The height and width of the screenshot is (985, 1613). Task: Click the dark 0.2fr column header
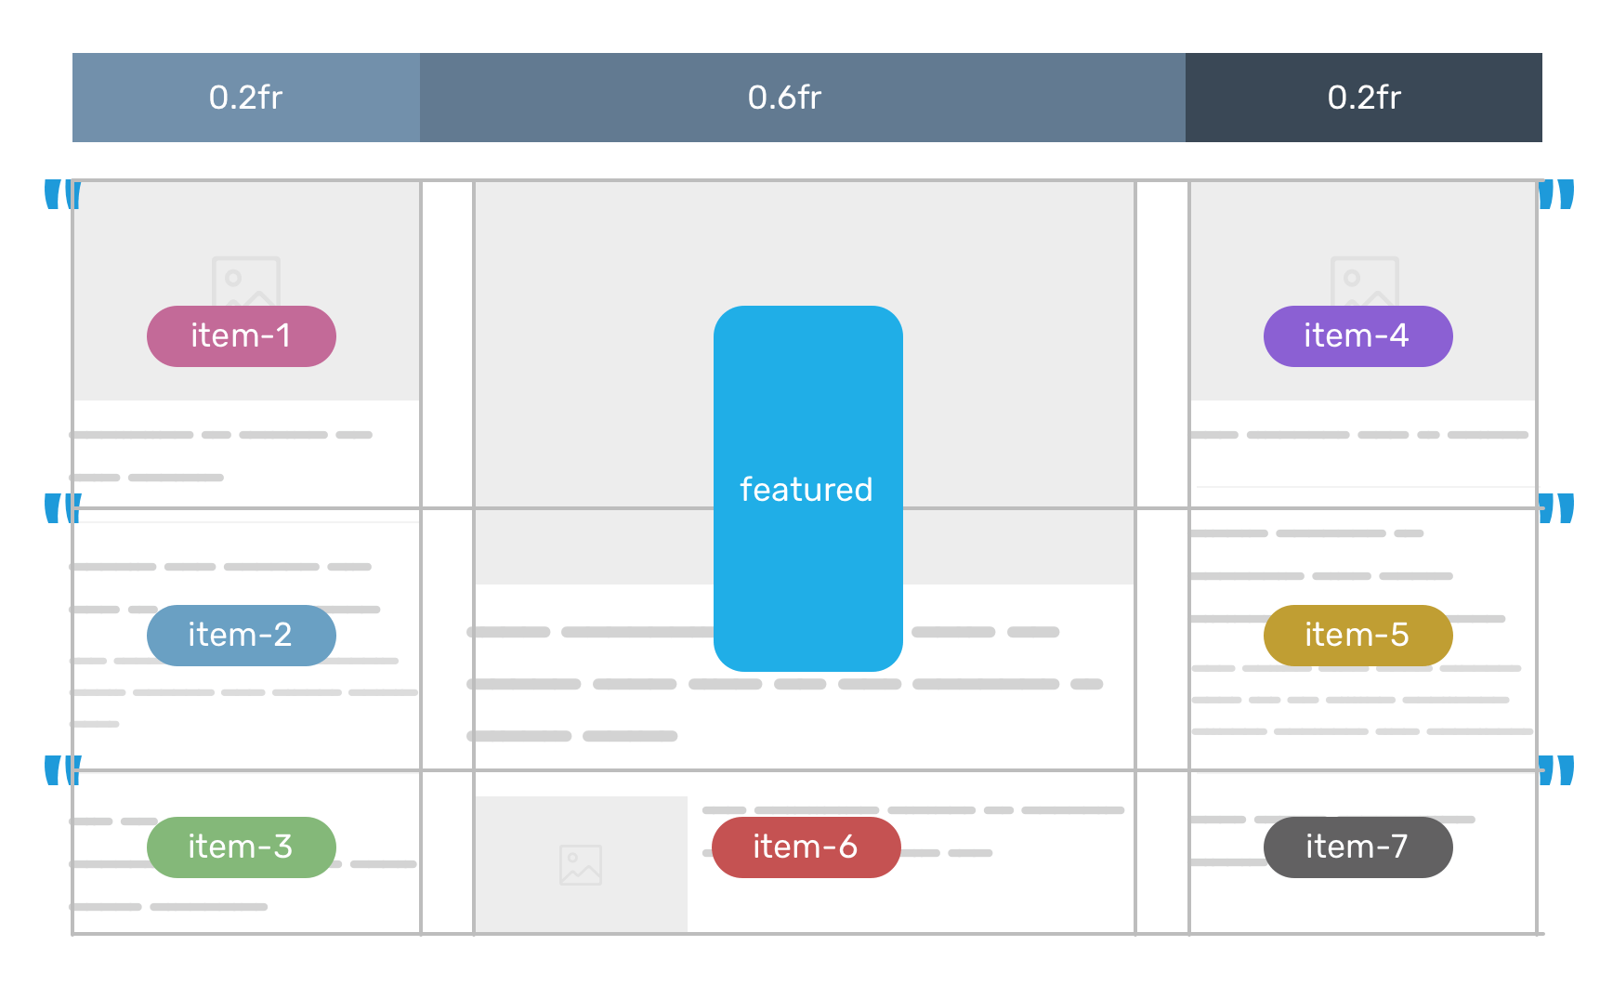tap(1363, 98)
